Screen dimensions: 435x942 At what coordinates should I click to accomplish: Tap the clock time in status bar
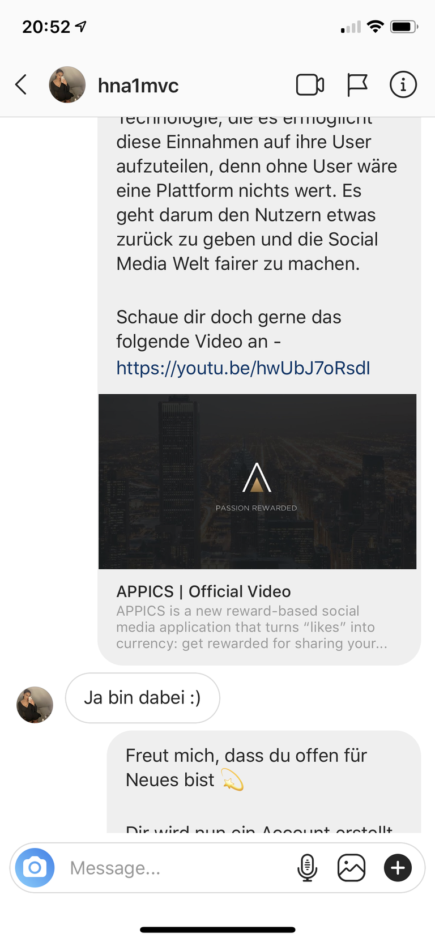[x=46, y=27]
